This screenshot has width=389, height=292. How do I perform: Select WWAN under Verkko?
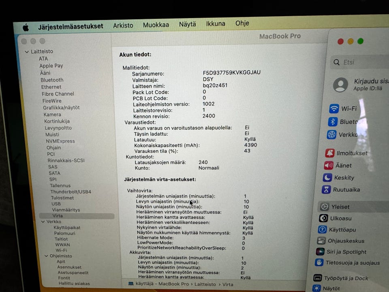pos(62,245)
